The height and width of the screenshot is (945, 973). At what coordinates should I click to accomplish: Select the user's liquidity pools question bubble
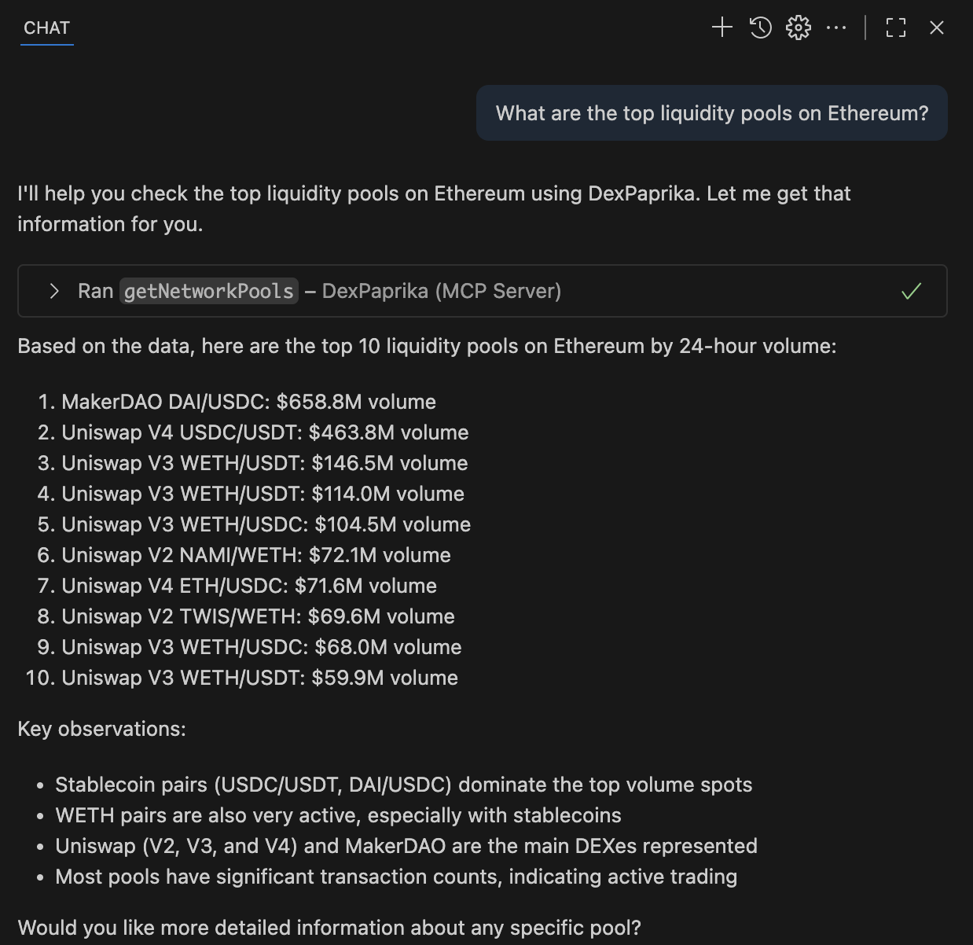click(711, 113)
